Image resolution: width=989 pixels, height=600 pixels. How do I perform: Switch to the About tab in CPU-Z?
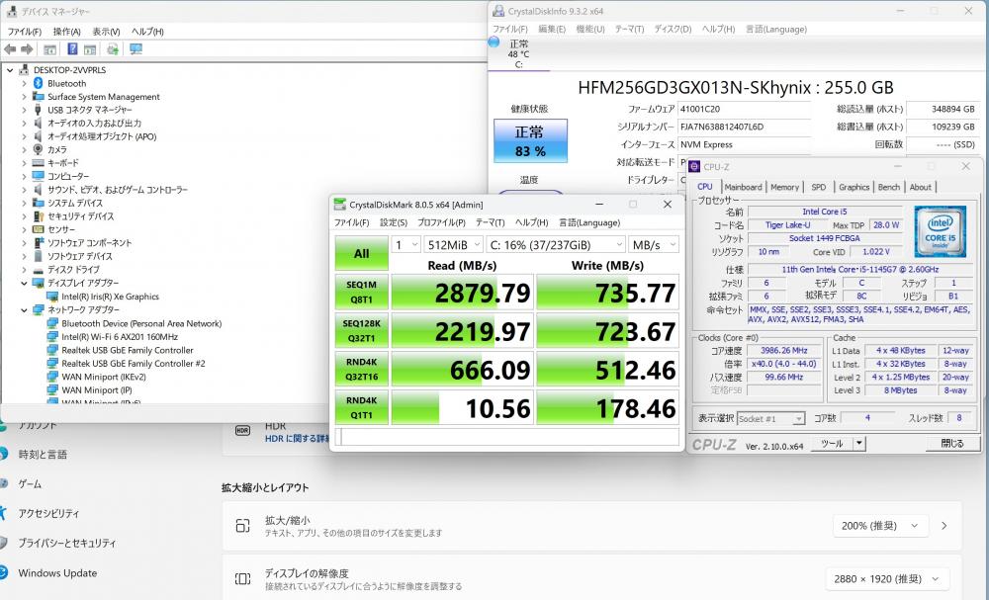coord(920,187)
